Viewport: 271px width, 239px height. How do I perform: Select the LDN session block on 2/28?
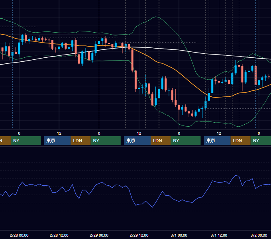tap(81, 141)
